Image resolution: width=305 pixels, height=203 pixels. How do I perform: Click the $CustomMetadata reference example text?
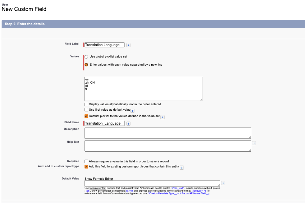point(179,194)
